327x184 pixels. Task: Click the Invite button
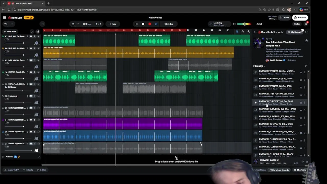(x=297, y=24)
